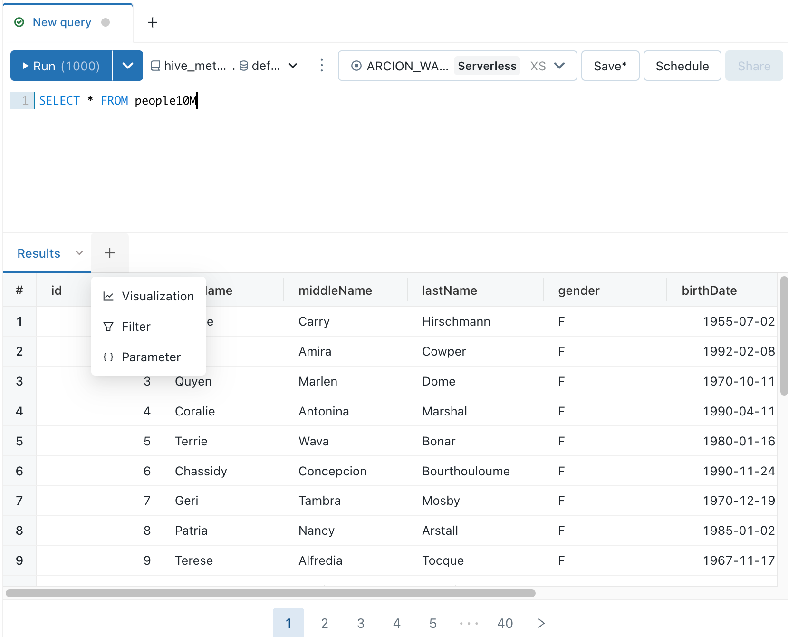Expand the Results tab chevron
The width and height of the screenshot is (788, 637).
coord(79,253)
